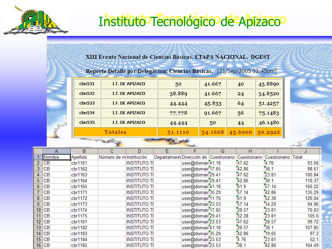
Task: Click the score '77.778' in row cbn534
Action: 178,113
